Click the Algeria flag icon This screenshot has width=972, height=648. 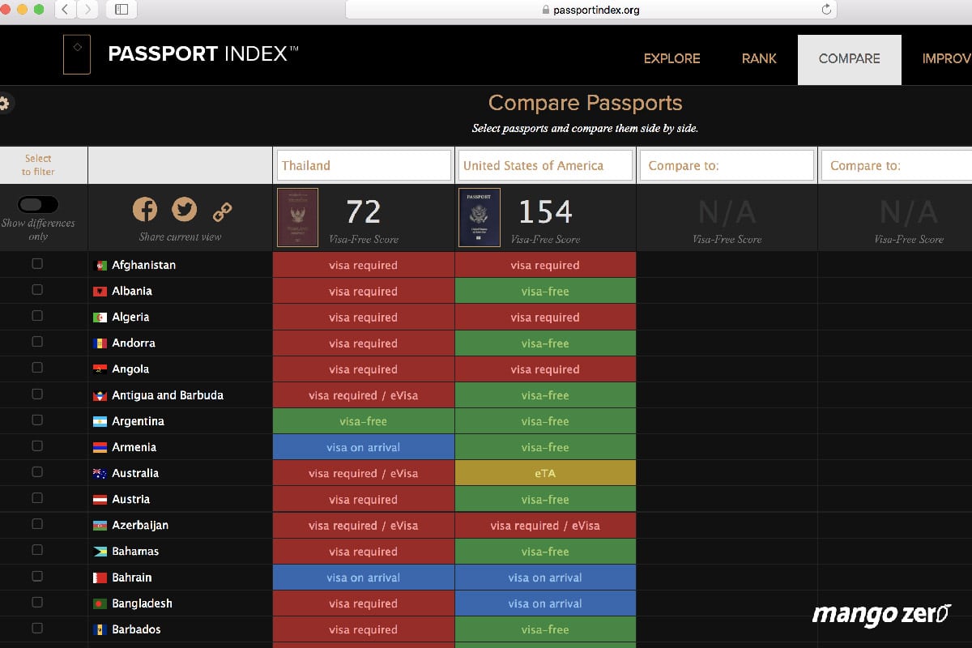pos(101,317)
